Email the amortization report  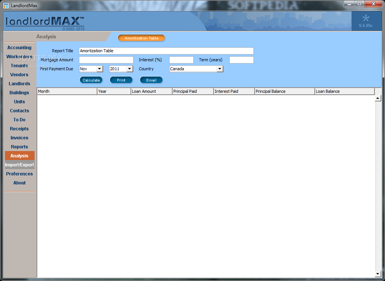(151, 80)
